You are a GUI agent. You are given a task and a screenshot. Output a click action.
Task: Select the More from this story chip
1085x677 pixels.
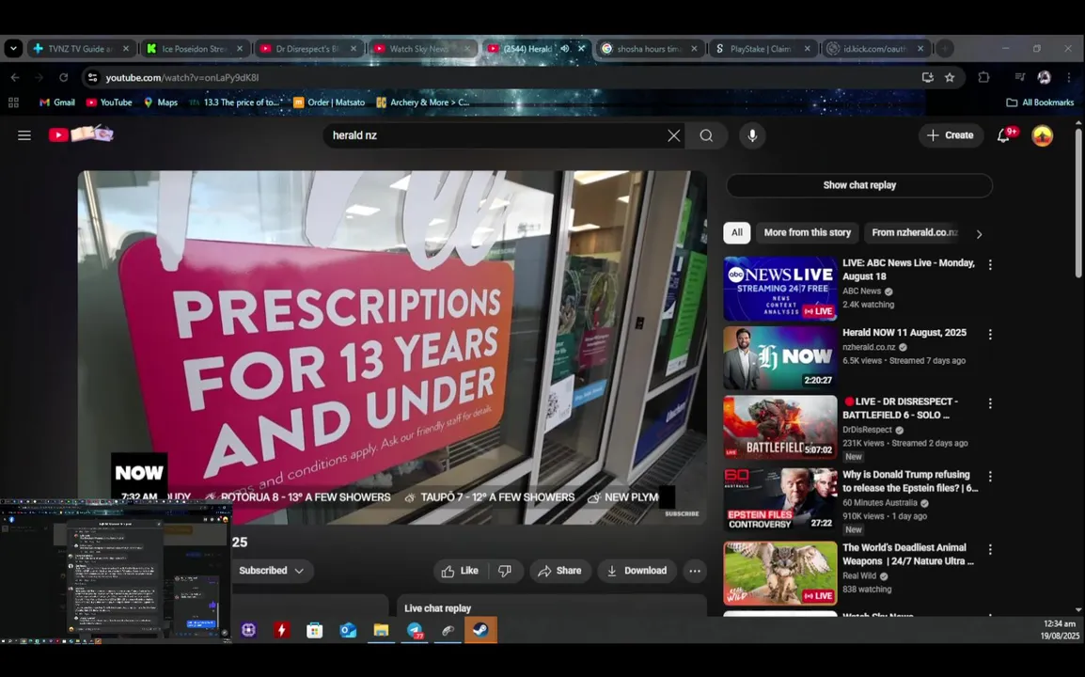click(807, 232)
